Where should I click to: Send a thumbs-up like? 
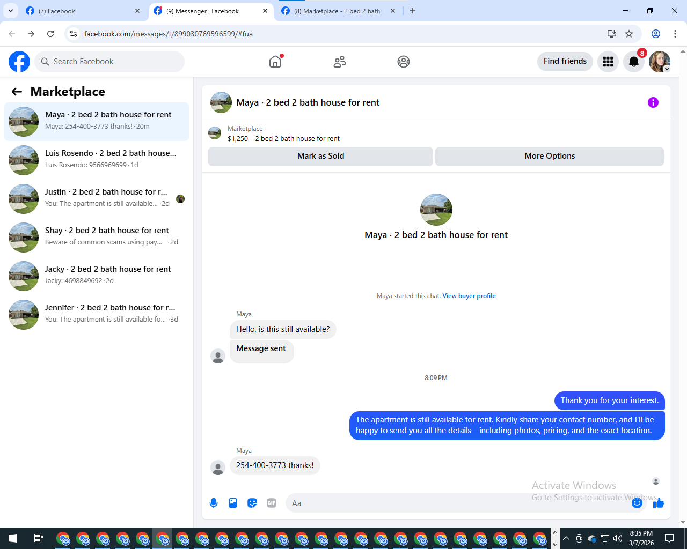(659, 503)
